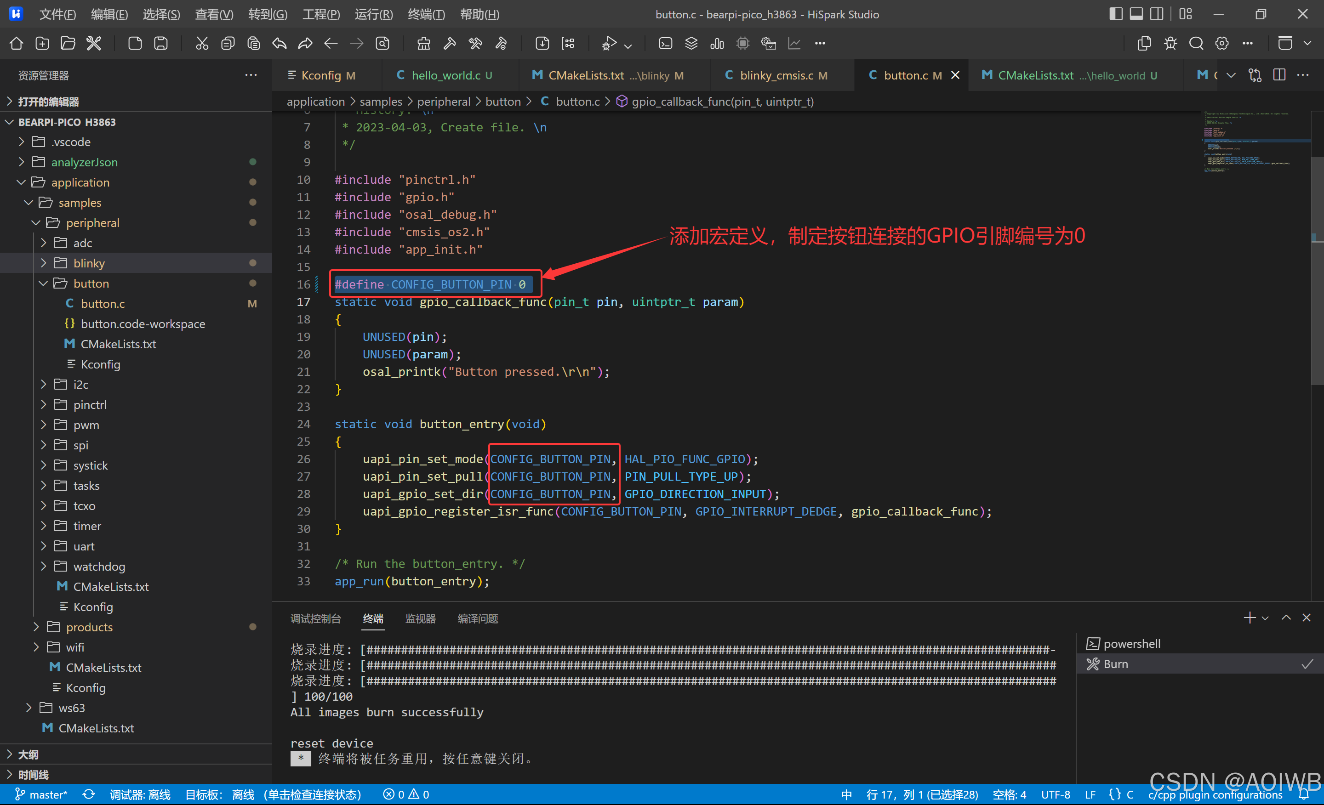Click the master* git branch in the status bar

pos(42,794)
